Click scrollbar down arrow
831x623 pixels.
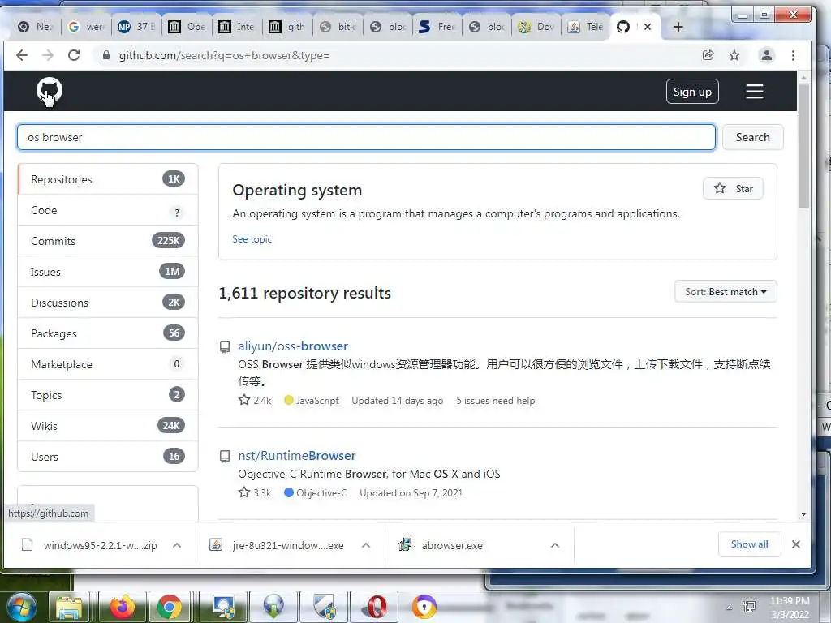click(803, 513)
